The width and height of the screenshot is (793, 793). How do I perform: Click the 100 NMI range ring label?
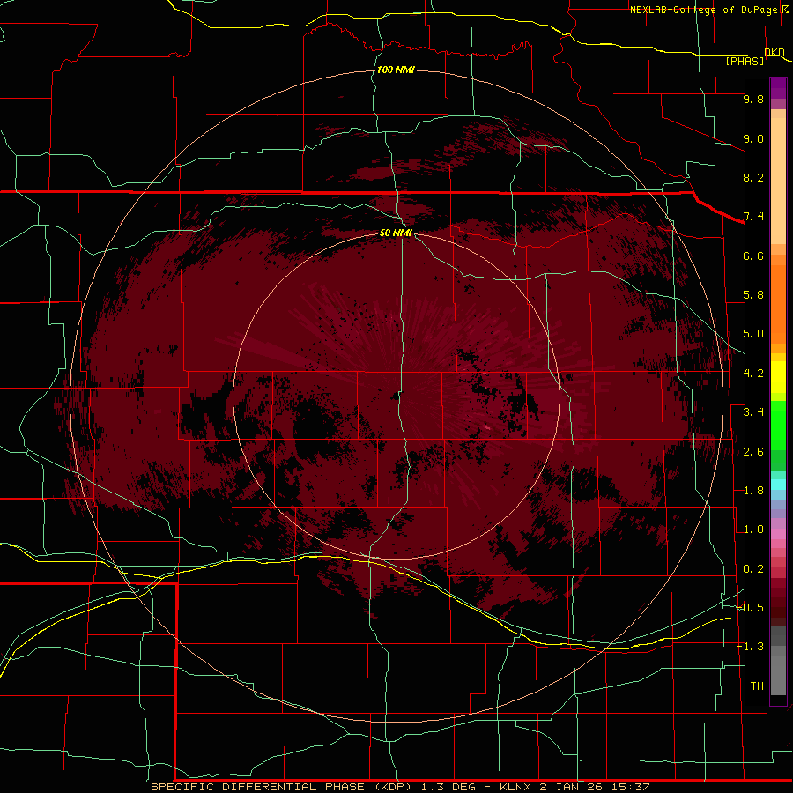[396, 70]
